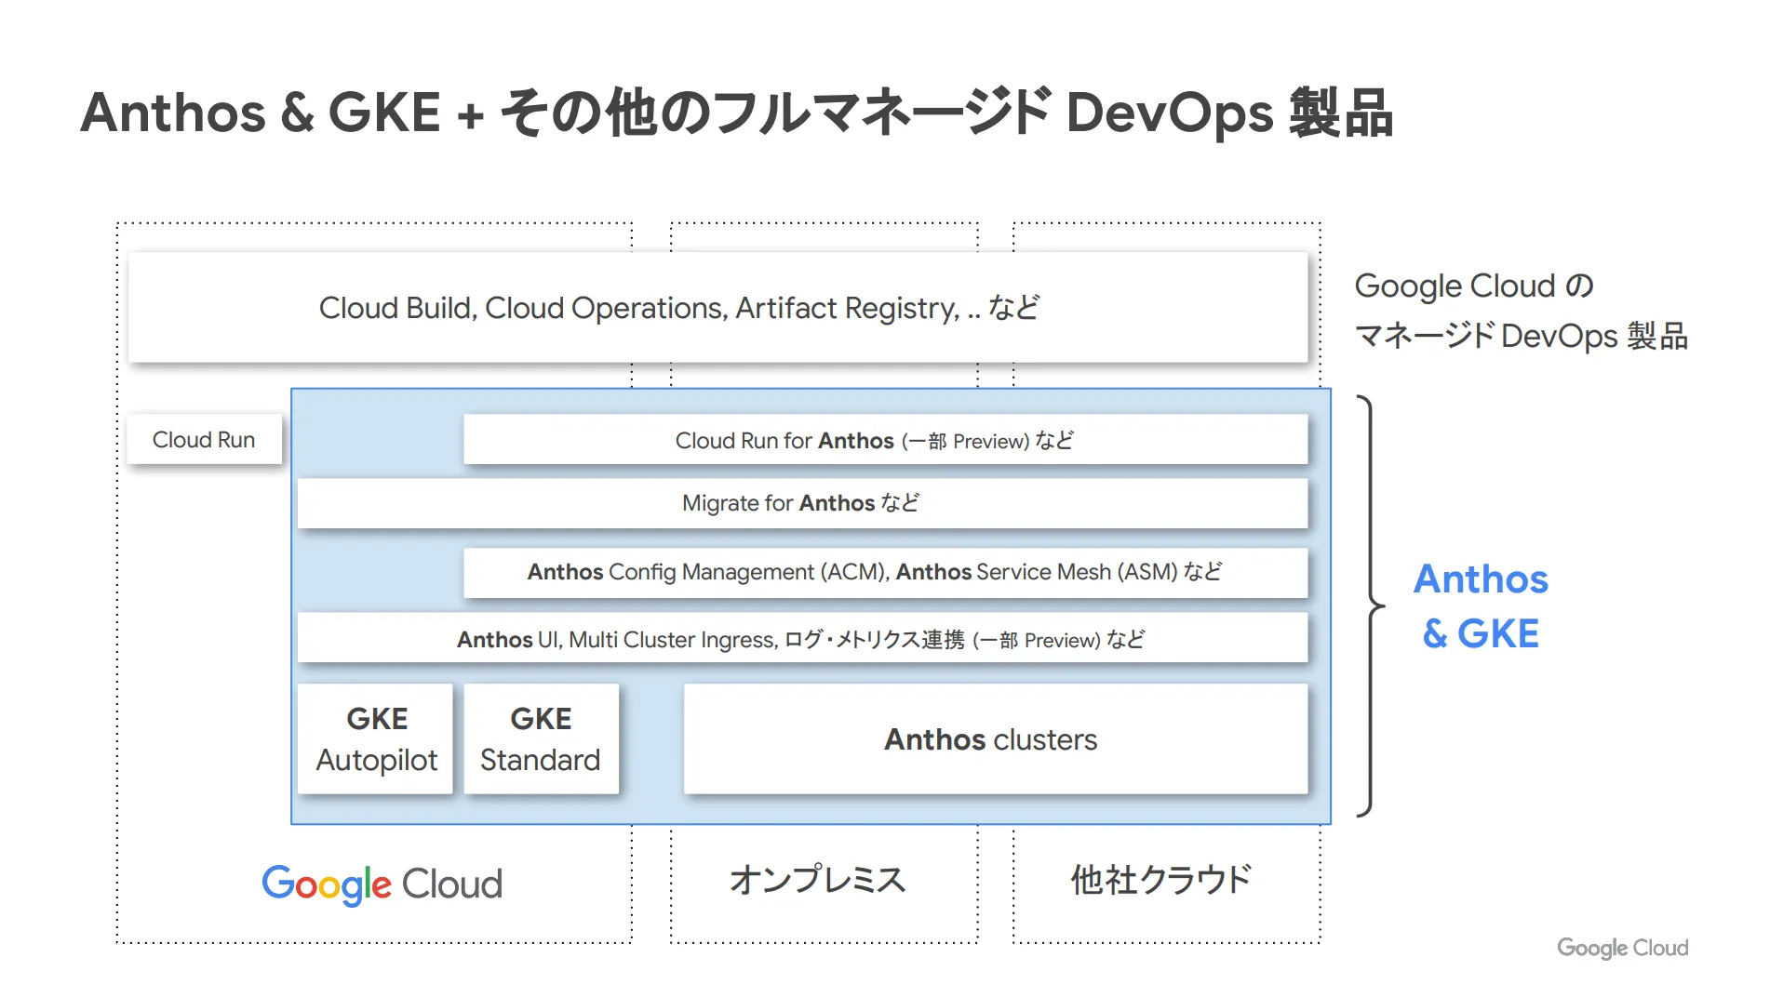Click the オンプレミス label

point(818,880)
